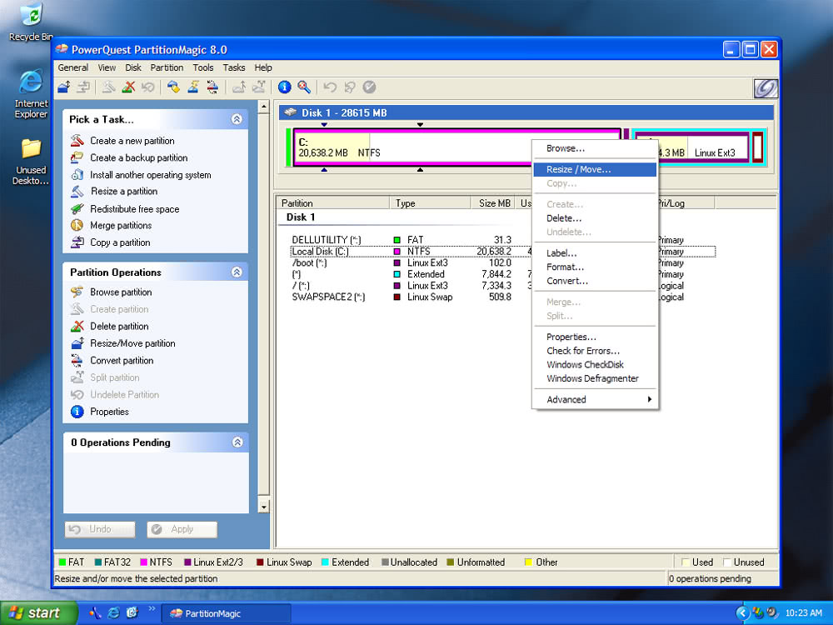Click the Windows start button
Screen dimensions: 833x625
(x=37, y=612)
